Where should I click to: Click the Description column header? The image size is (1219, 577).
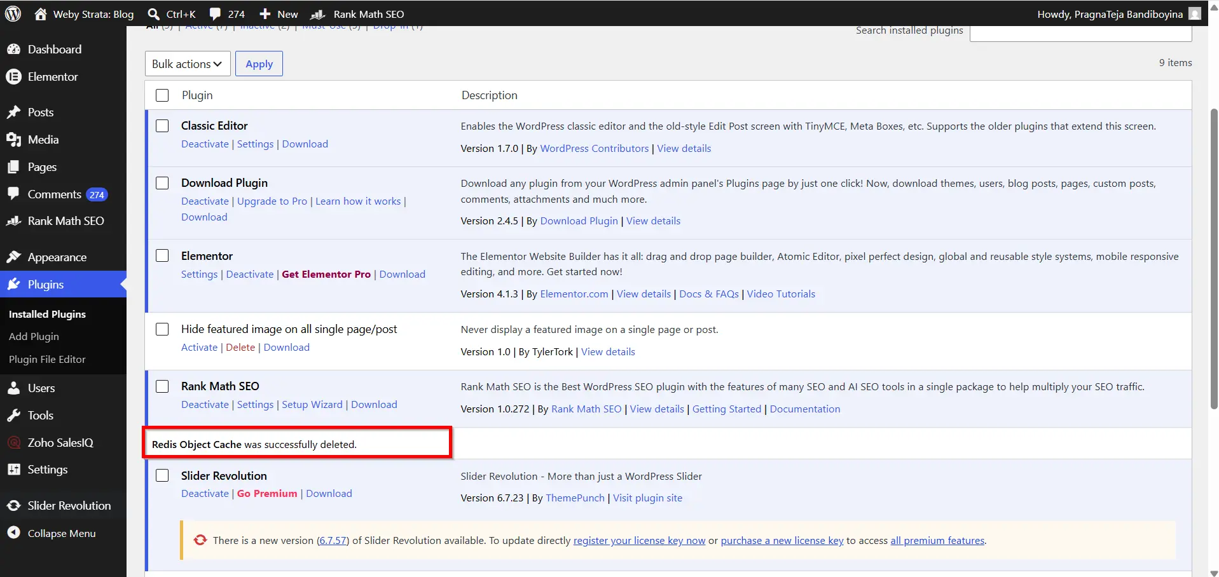pyautogui.click(x=489, y=95)
